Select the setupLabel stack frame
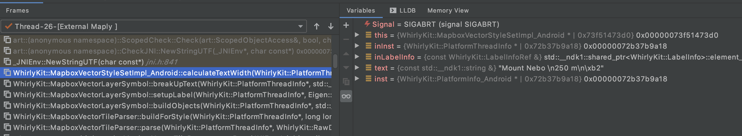The image size is (742, 136). 166,95
